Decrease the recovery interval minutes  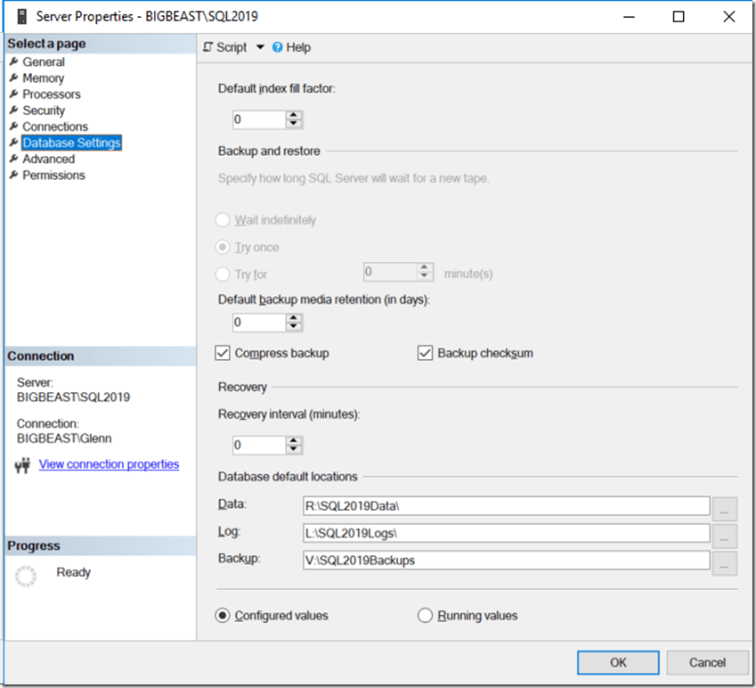coord(294,450)
